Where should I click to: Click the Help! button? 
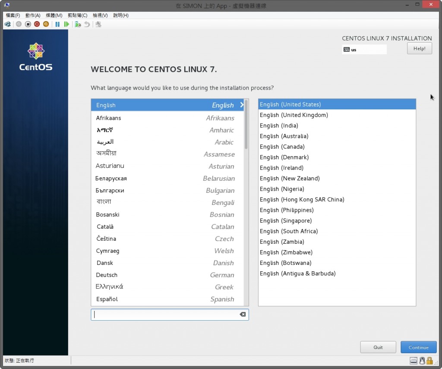420,48
